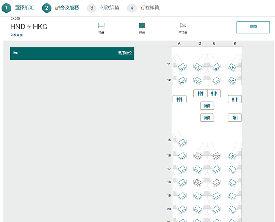Select seat 18K
The width and height of the screenshot is (275, 222).
click(232, 183)
